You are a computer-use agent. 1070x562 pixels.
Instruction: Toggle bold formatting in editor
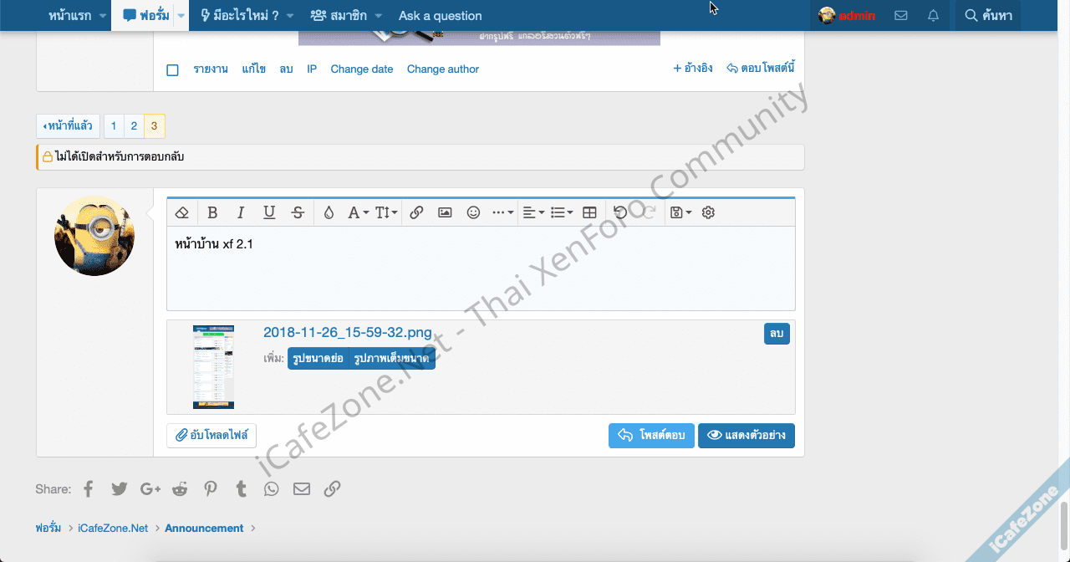tap(212, 212)
